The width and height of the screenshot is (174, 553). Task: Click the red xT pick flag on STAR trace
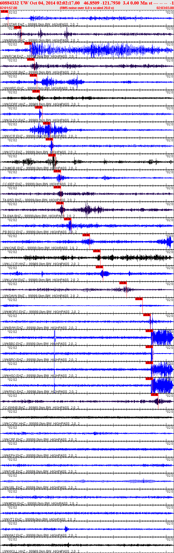4,11
